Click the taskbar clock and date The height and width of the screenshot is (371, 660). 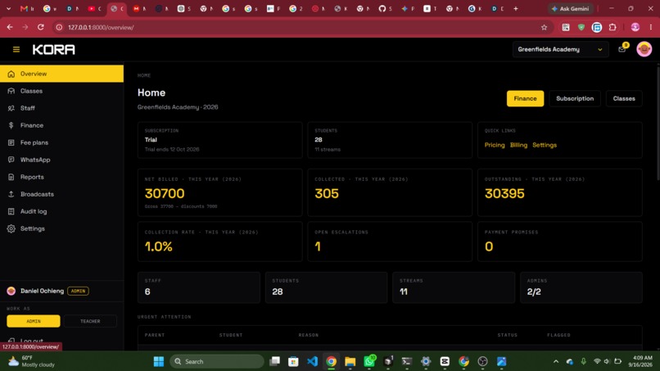[x=640, y=361]
